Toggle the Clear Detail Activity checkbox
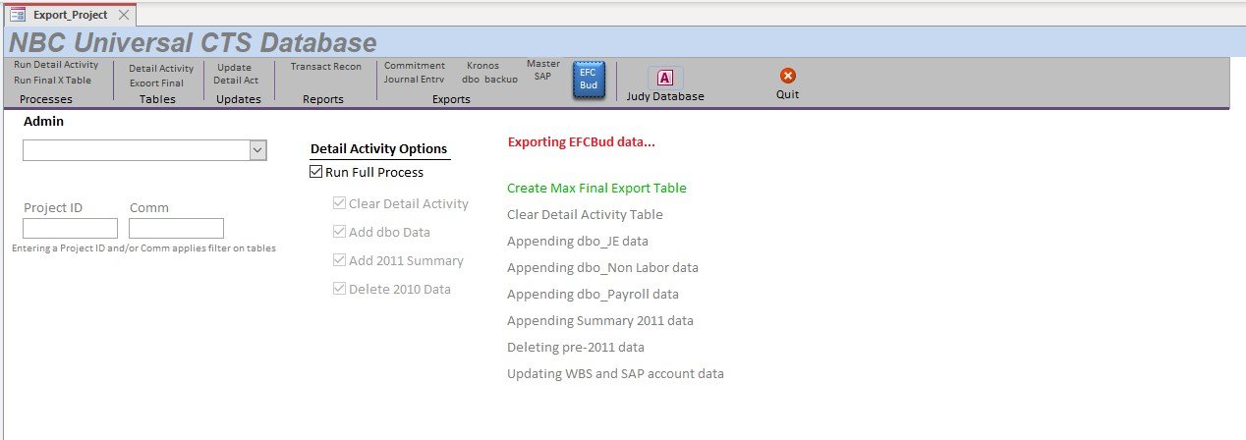 [x=340, y=204]
